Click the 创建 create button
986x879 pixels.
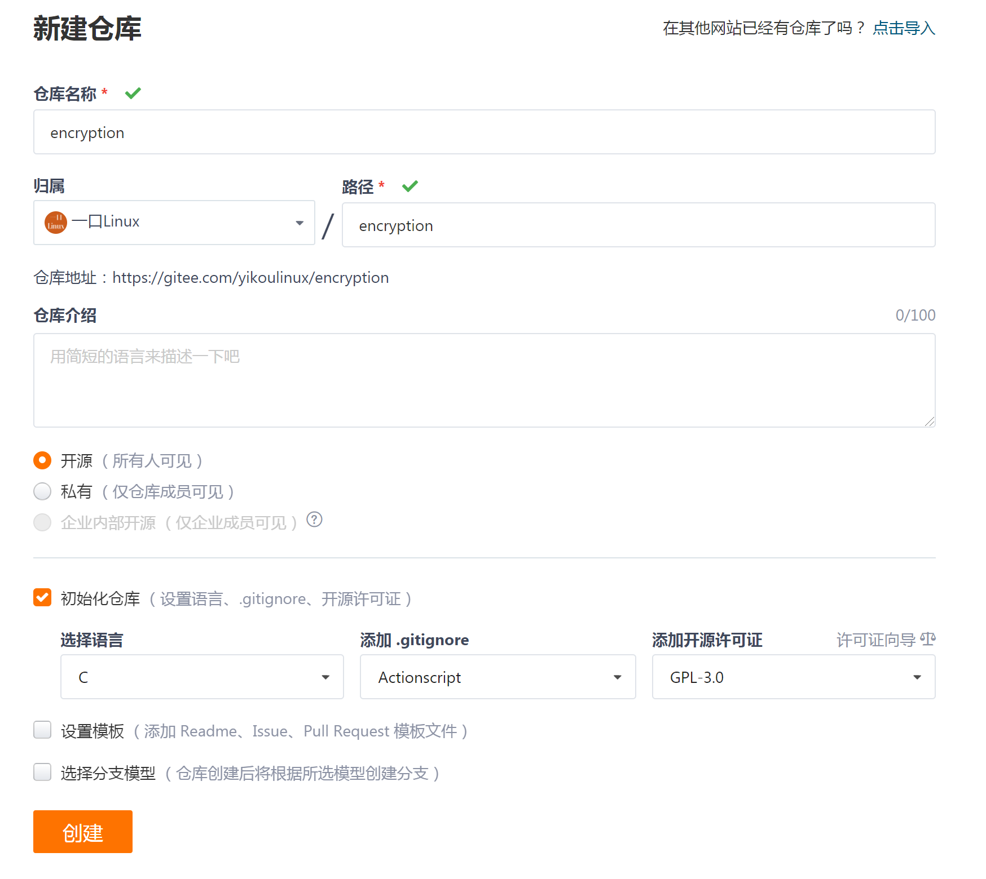83,832
